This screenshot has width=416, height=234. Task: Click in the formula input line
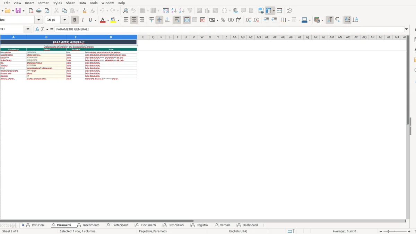pyautogui.click(x=229, y=29)
